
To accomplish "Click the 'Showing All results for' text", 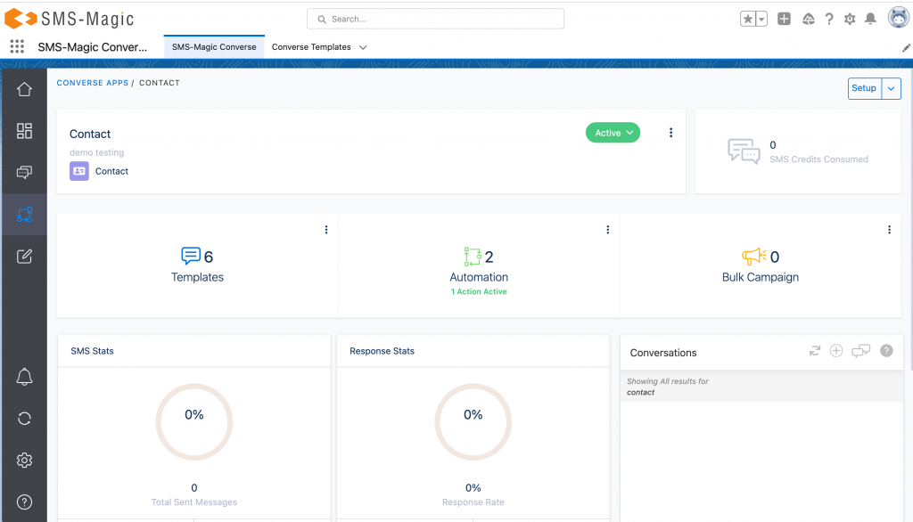I will click(668, 381).
